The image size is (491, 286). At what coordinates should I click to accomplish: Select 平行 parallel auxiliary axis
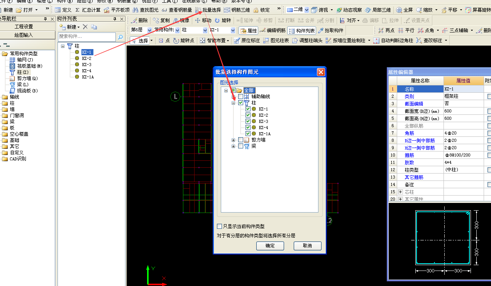click(x=406, y=31)
